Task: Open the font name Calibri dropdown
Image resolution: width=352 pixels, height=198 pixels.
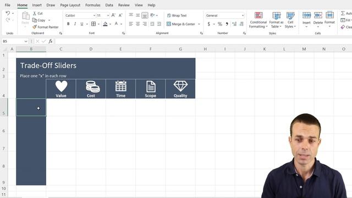Action: [x=94, y=15]
